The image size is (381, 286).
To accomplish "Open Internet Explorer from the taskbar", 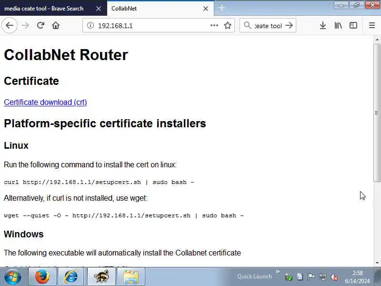I will pos(71,277).
